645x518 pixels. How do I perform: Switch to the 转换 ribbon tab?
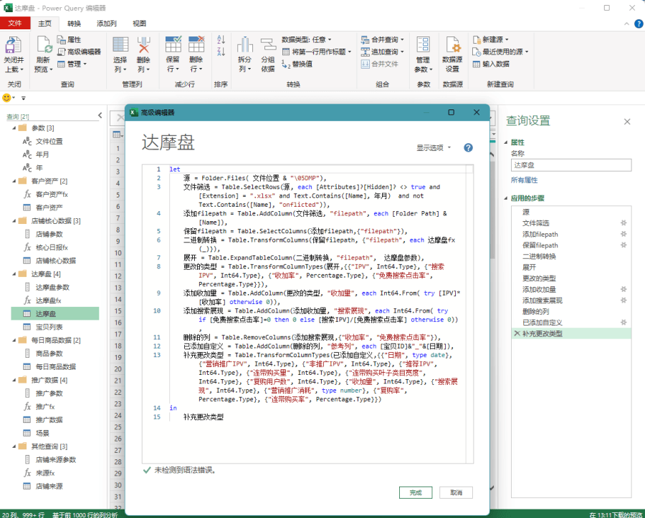75,23
